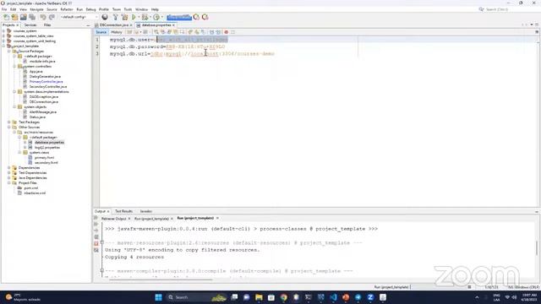Open the Run Project dropdown arrow

139,17
